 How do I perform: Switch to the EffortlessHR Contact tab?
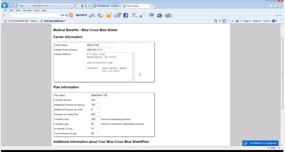(x=105, y=6)
